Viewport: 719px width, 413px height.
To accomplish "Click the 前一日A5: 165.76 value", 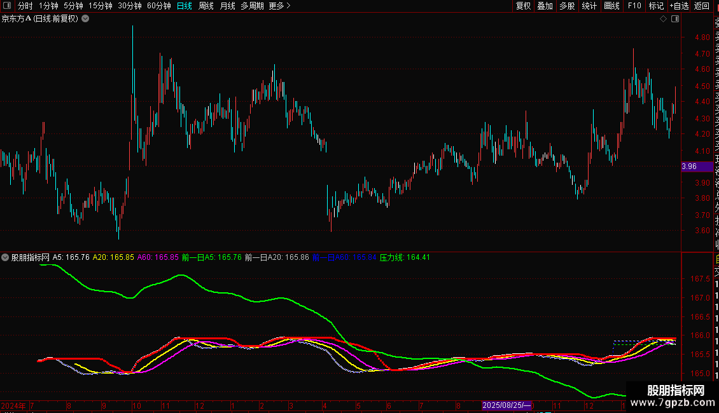I will pos(211,257).
